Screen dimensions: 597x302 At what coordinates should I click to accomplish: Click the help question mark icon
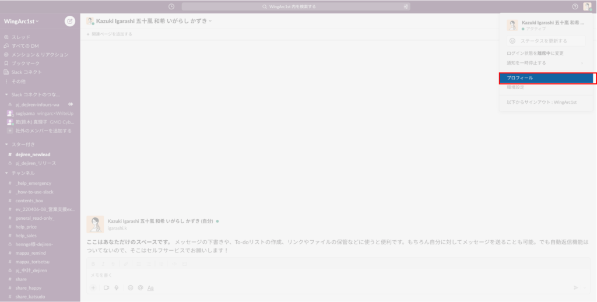click(575, 6)
